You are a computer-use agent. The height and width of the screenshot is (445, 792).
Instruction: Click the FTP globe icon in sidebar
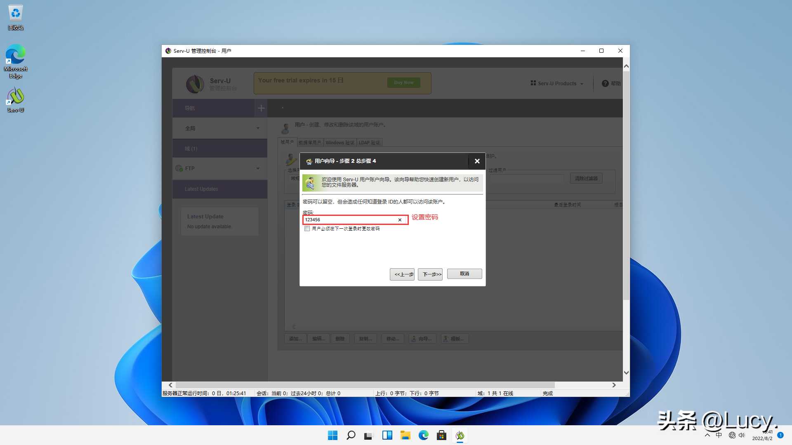coord(179,169)
